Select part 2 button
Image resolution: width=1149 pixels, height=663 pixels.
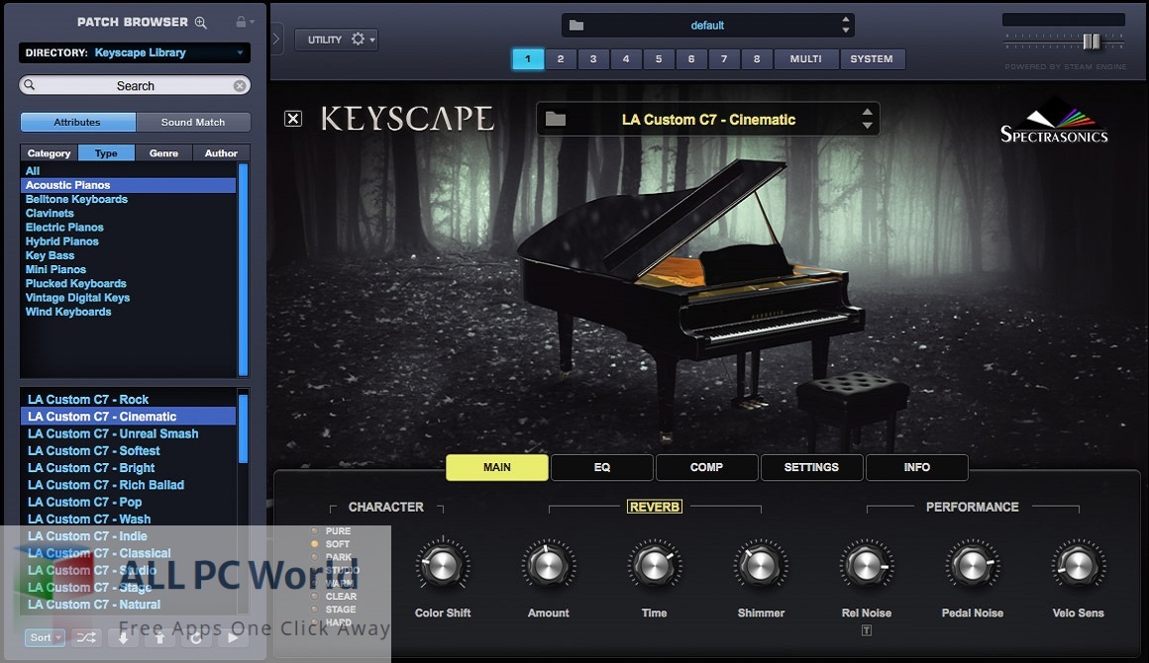pos(561,58)
